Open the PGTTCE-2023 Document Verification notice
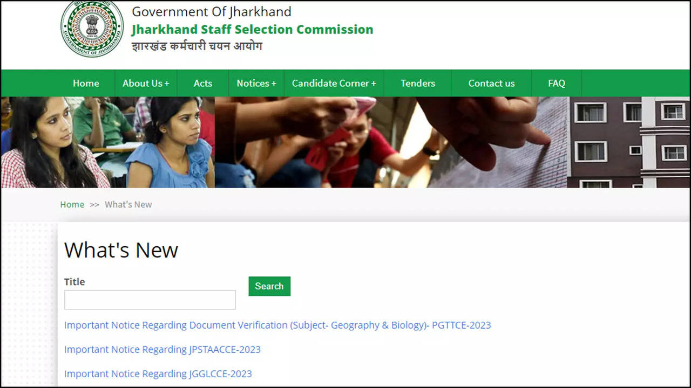The height and width of the screenshot is (388, 691). [x=277, y=325]
